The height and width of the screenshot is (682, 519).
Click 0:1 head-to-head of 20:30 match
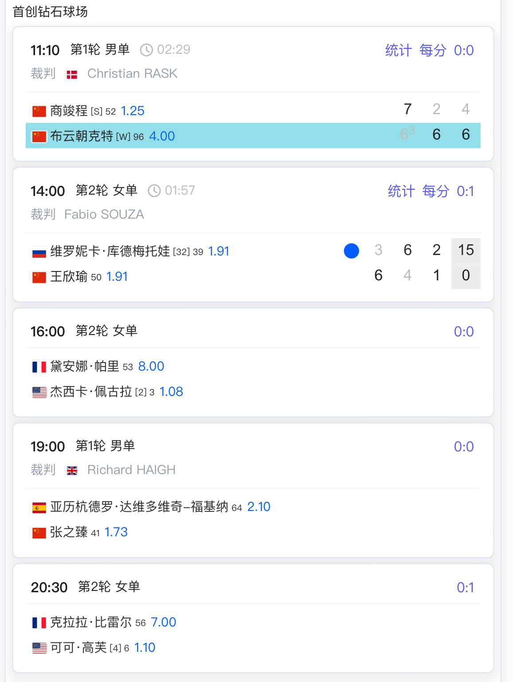click(465, 587)
